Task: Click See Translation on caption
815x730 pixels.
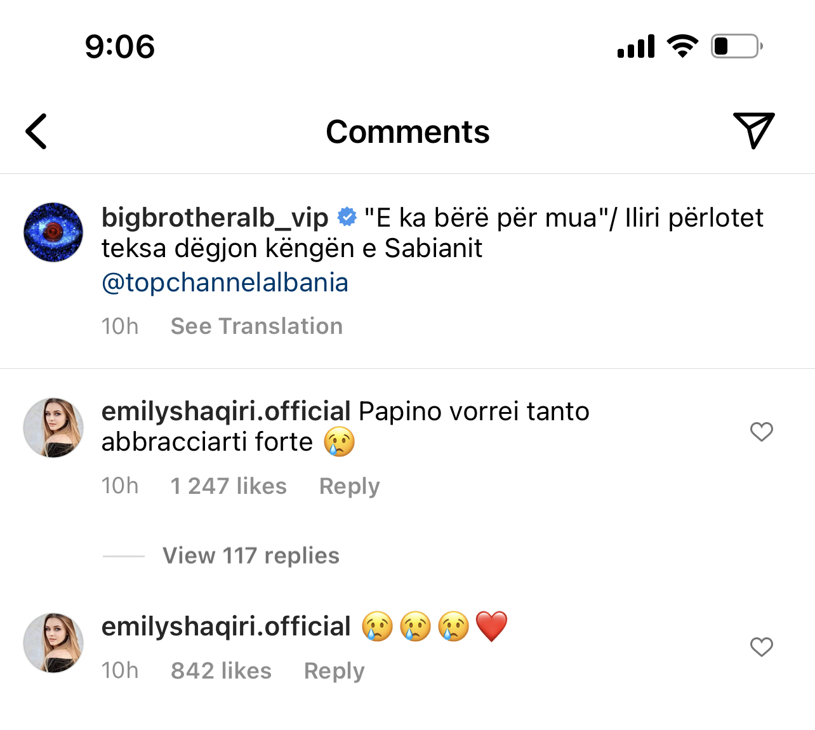Action: tap(256, 326)
